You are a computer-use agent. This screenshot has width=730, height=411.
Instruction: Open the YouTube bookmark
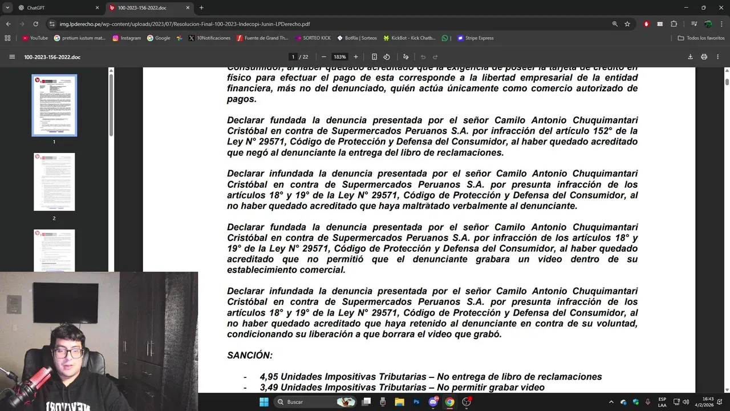tap(35, 38)
